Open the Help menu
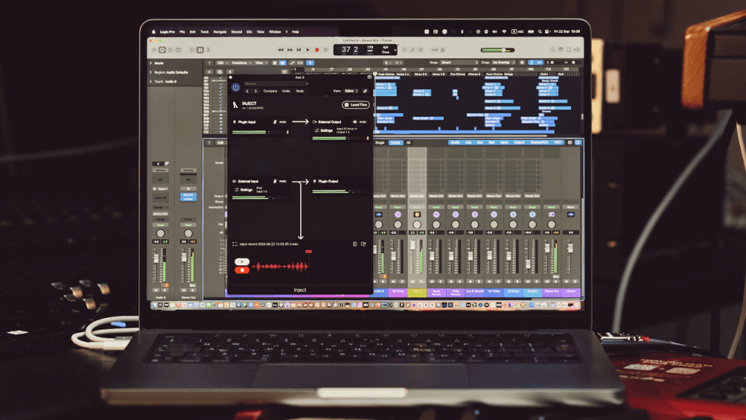The width and height of the screenshot is (746, 420). pos(296,32)
